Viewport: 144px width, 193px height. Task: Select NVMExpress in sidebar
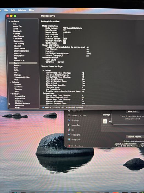coord(19,56)
